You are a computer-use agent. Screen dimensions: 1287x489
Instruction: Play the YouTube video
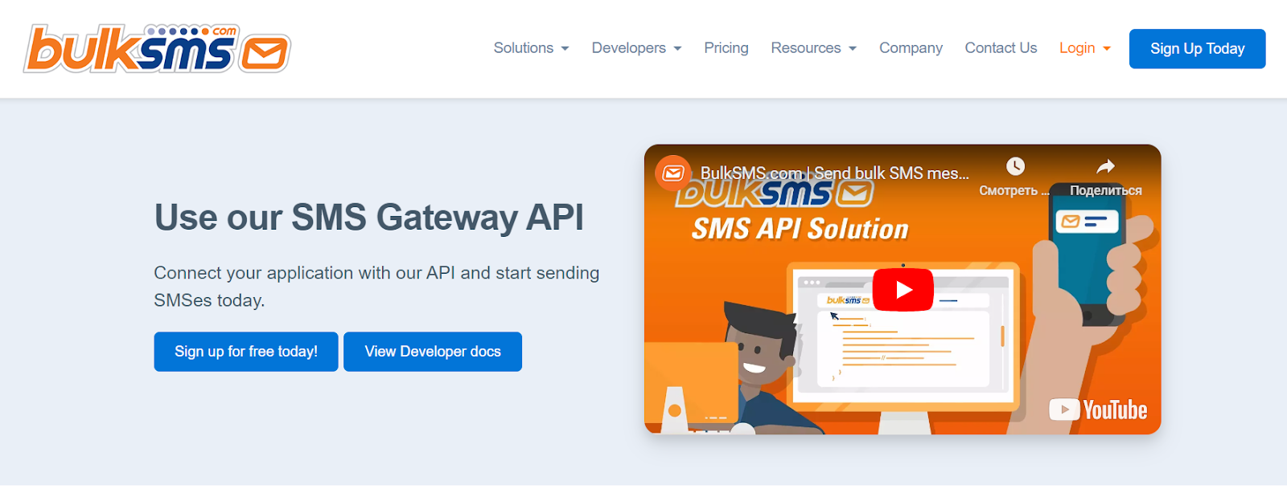(903, 290)
